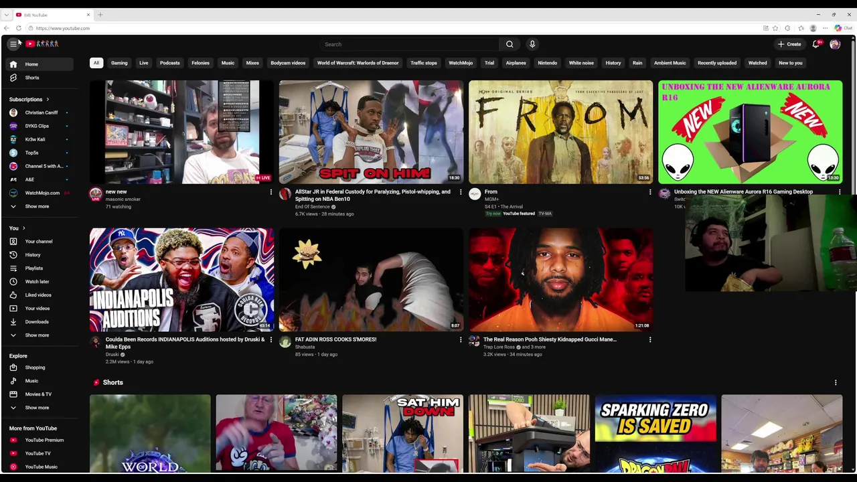
Task: Select the Music filter chip
Action: pyautogui.click(x=228, y=63)
